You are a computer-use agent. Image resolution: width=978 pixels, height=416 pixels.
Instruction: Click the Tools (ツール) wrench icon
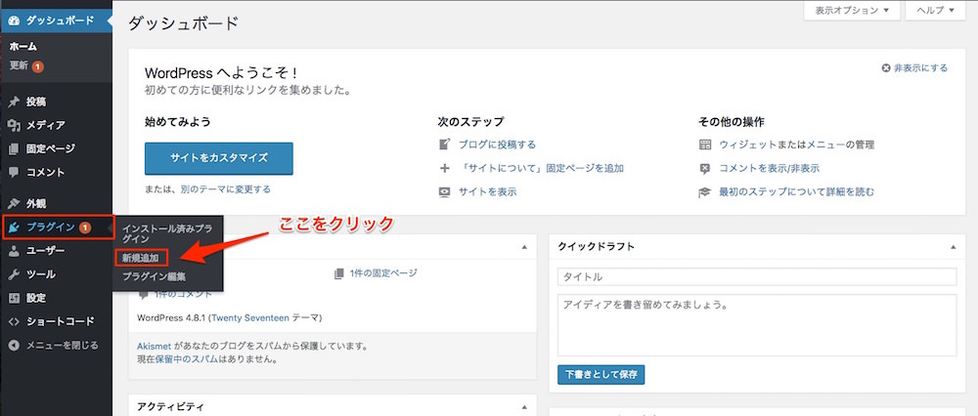coord(15,274)
